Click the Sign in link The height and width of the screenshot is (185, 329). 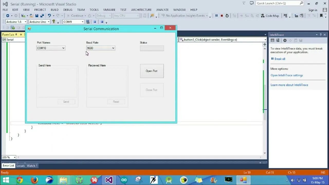313,10
